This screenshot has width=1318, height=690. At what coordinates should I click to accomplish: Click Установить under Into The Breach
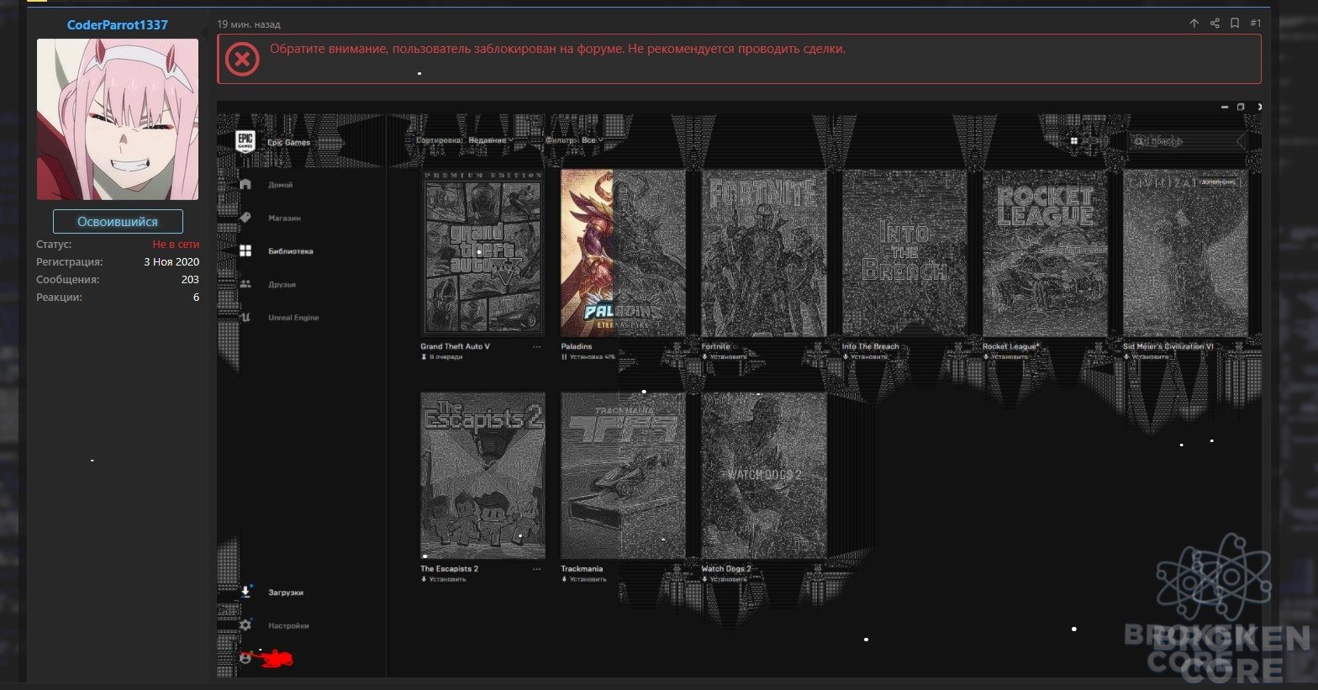(863, 357)
